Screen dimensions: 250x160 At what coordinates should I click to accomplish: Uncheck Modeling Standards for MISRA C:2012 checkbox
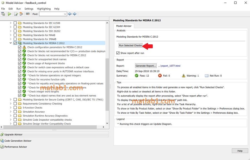(15, 43)
